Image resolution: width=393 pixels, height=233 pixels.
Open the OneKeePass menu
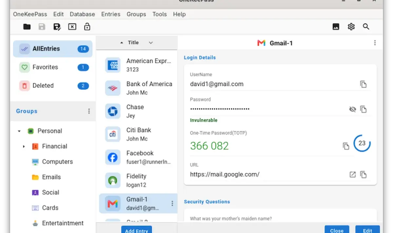30,14
